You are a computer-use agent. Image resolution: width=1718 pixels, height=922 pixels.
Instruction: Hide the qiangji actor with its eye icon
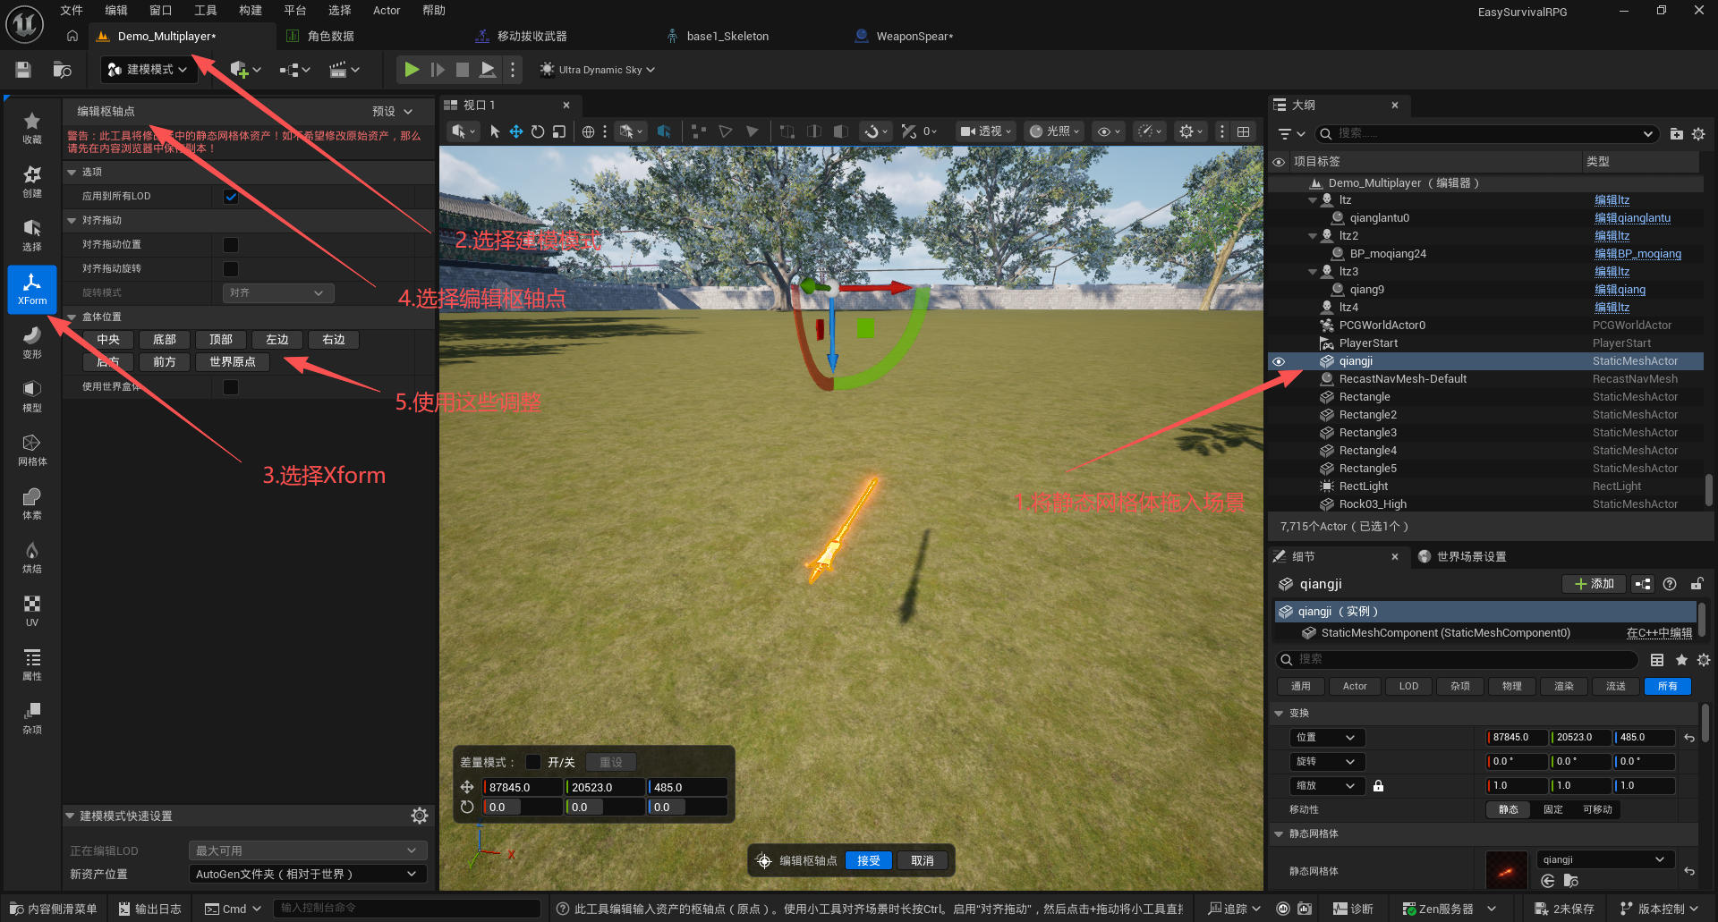tap(1279, 361)
